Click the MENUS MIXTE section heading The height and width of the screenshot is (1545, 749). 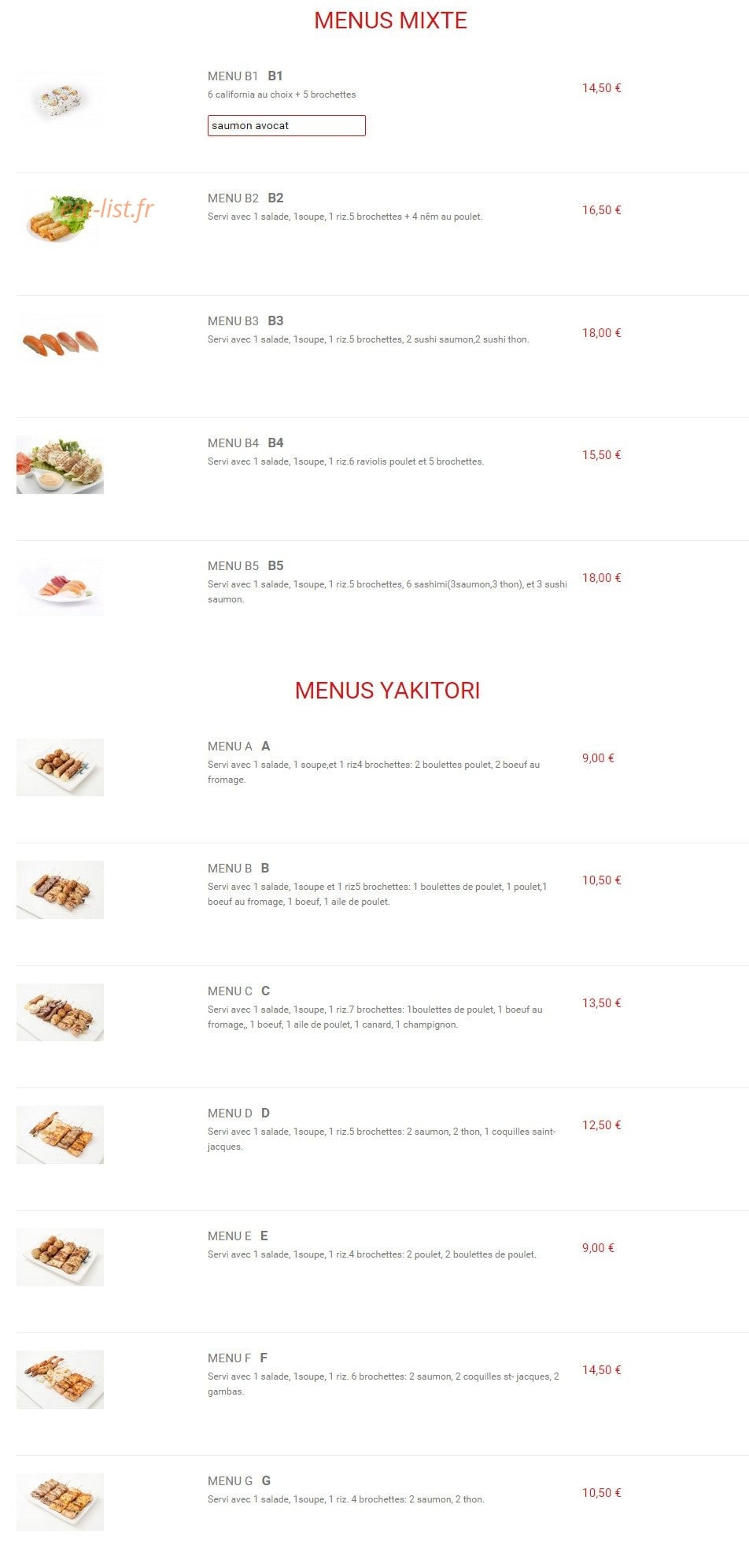(x=390, y=20)
